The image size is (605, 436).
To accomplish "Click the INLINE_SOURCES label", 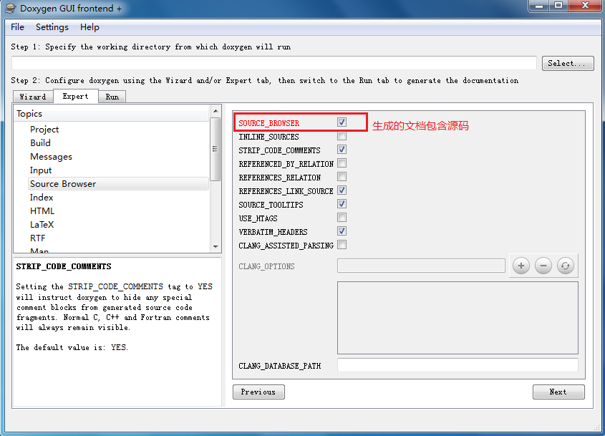I will click(269, 137).
